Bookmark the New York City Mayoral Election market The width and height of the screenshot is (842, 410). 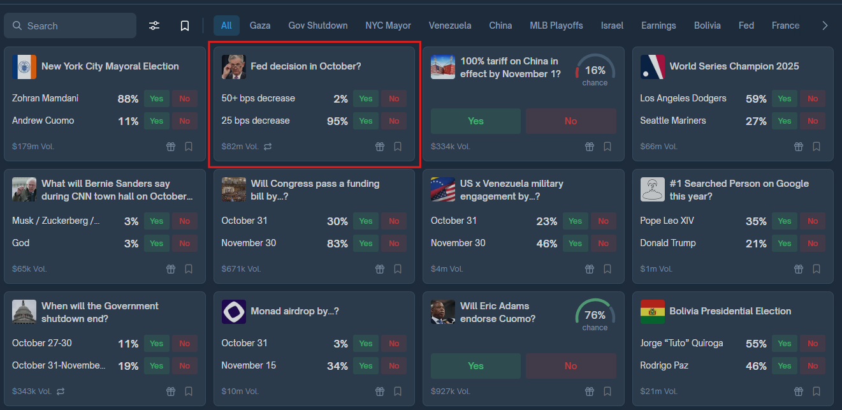189,147
